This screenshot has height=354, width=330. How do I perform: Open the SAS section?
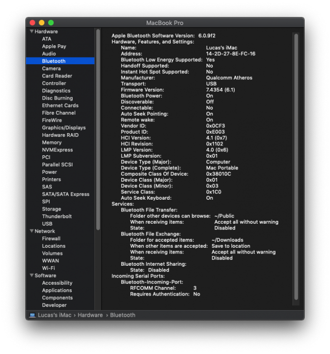point(47,187)
